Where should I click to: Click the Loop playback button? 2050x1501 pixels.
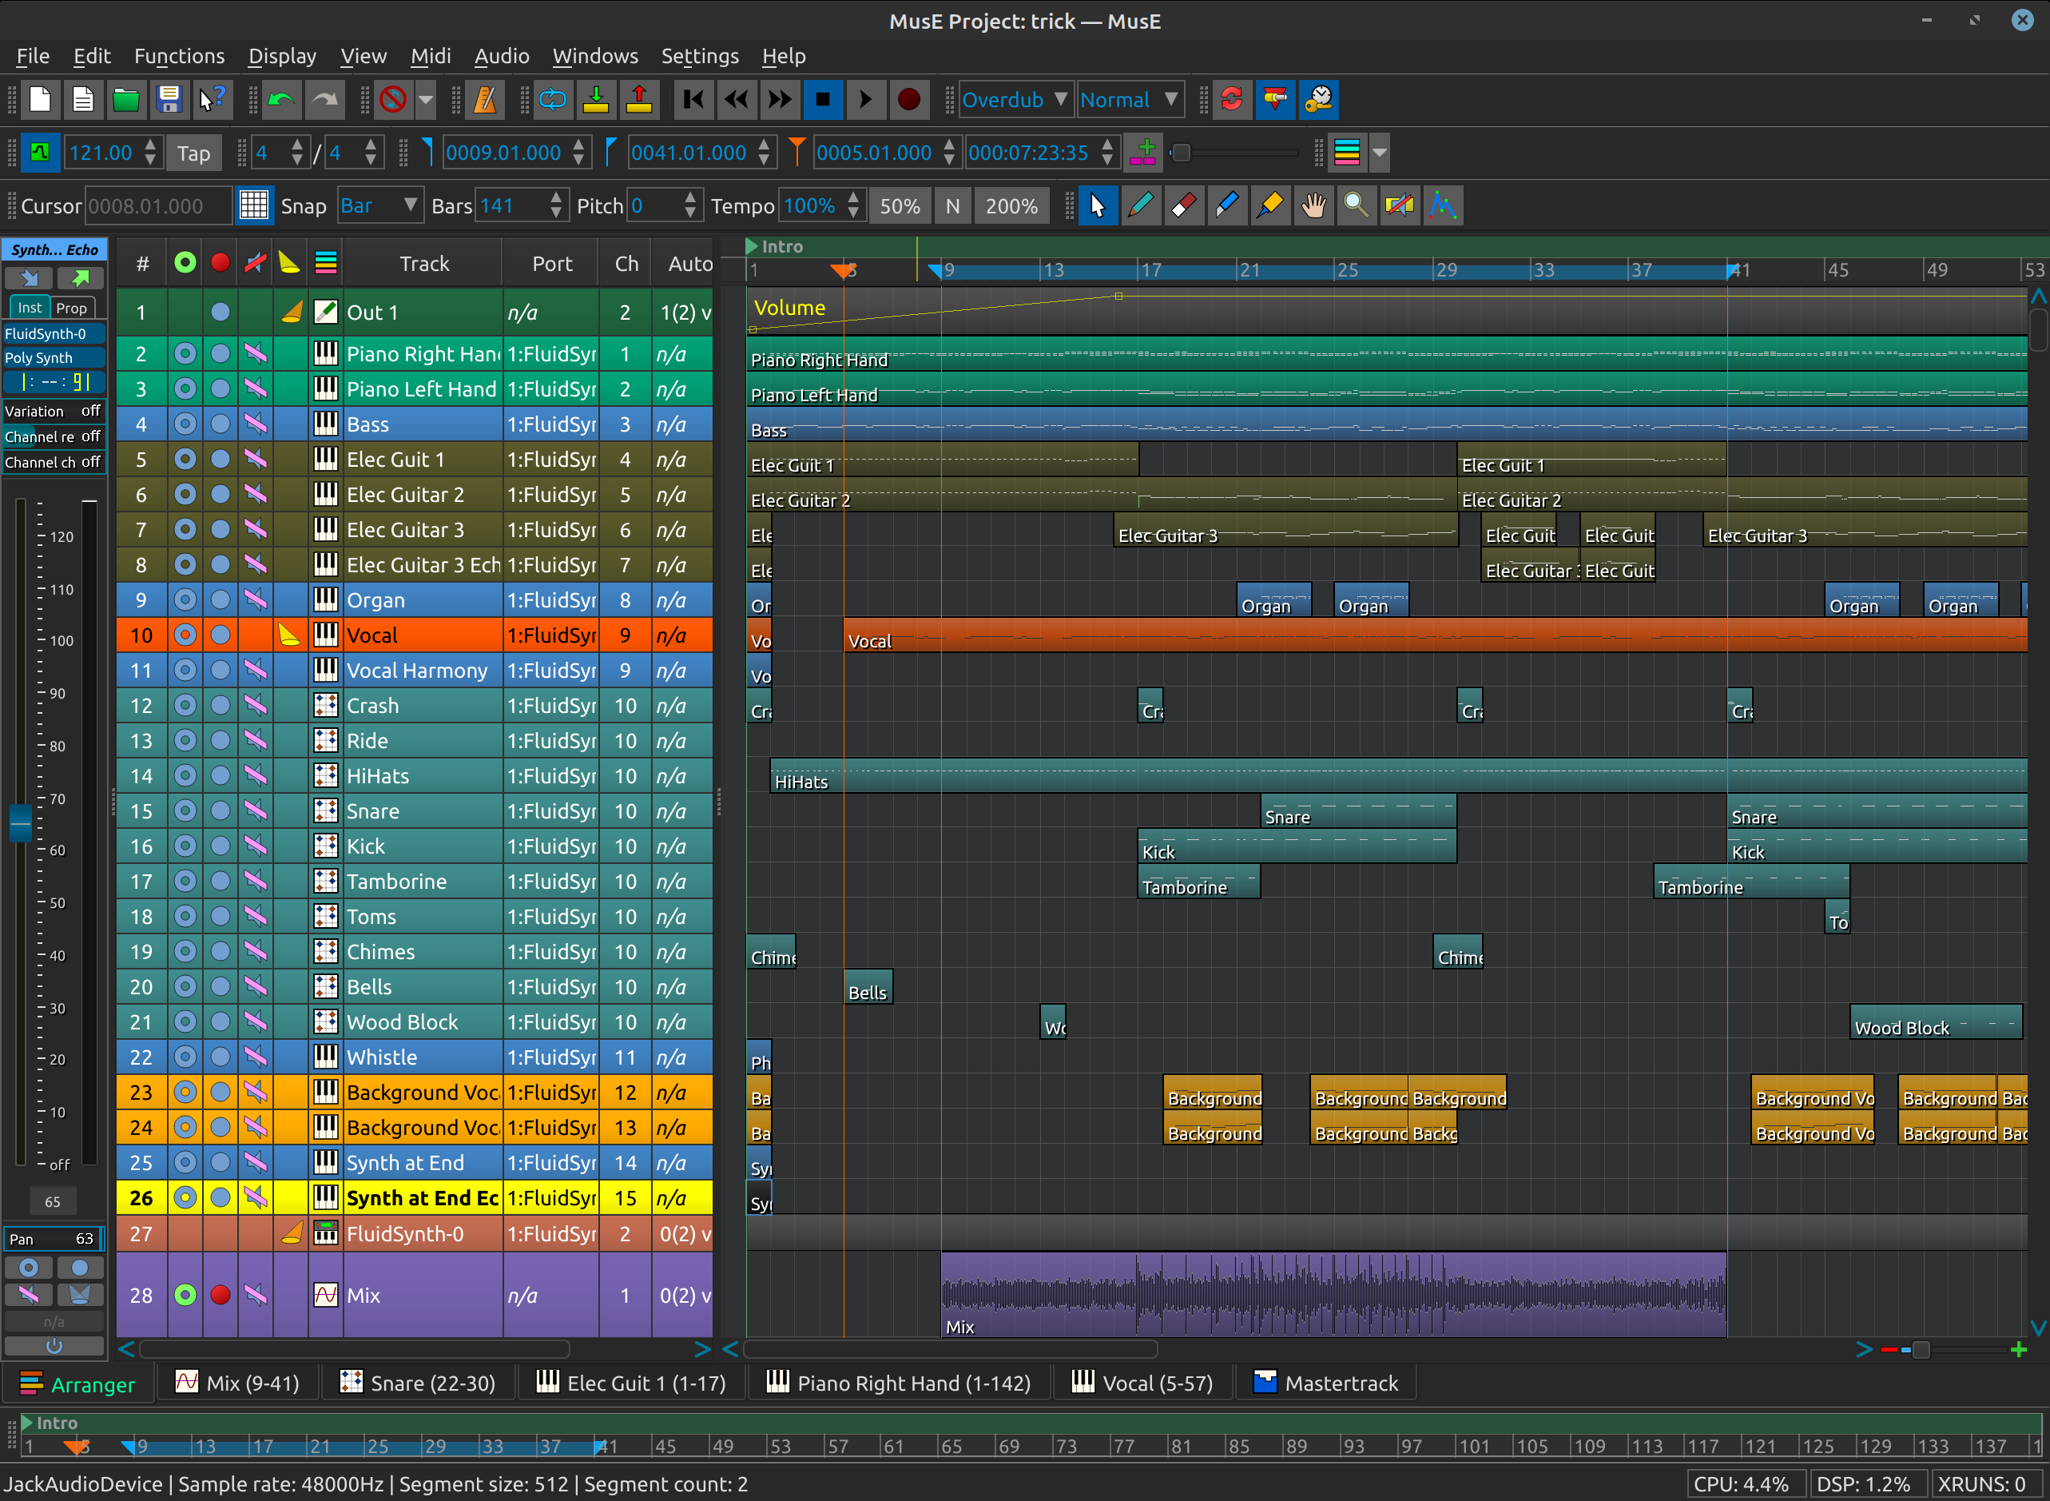coord(552,100)
